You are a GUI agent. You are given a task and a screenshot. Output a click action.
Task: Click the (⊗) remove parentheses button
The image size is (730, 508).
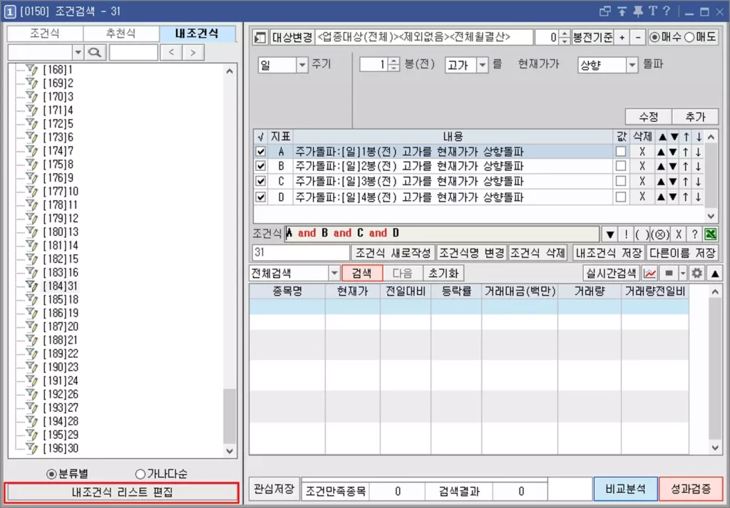click(660, 234)
